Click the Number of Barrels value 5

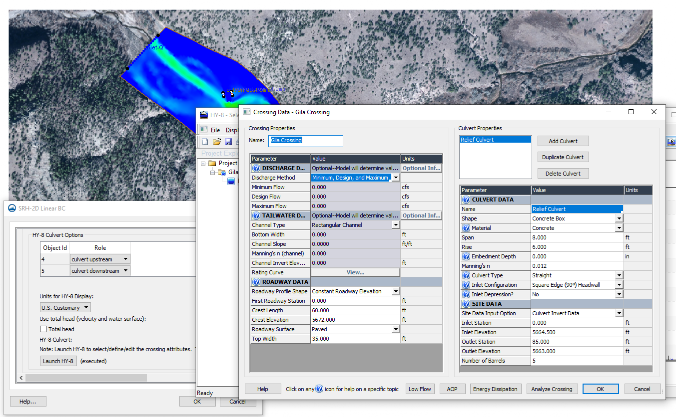(x=578, y=361)
